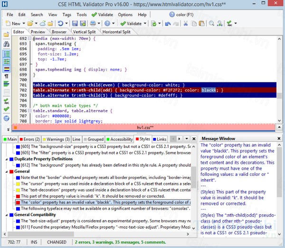
Task: Click the Save floppy disk icon
Action: tap(75, 23)
